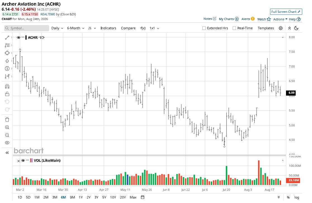Viewport: 312px width, 203px height.
Task: Select the 3M time range
Action: click(x=55, y=197)
